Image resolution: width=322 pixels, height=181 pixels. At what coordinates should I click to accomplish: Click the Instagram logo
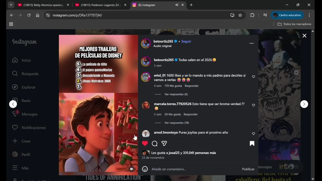click(x=24, y=42)
